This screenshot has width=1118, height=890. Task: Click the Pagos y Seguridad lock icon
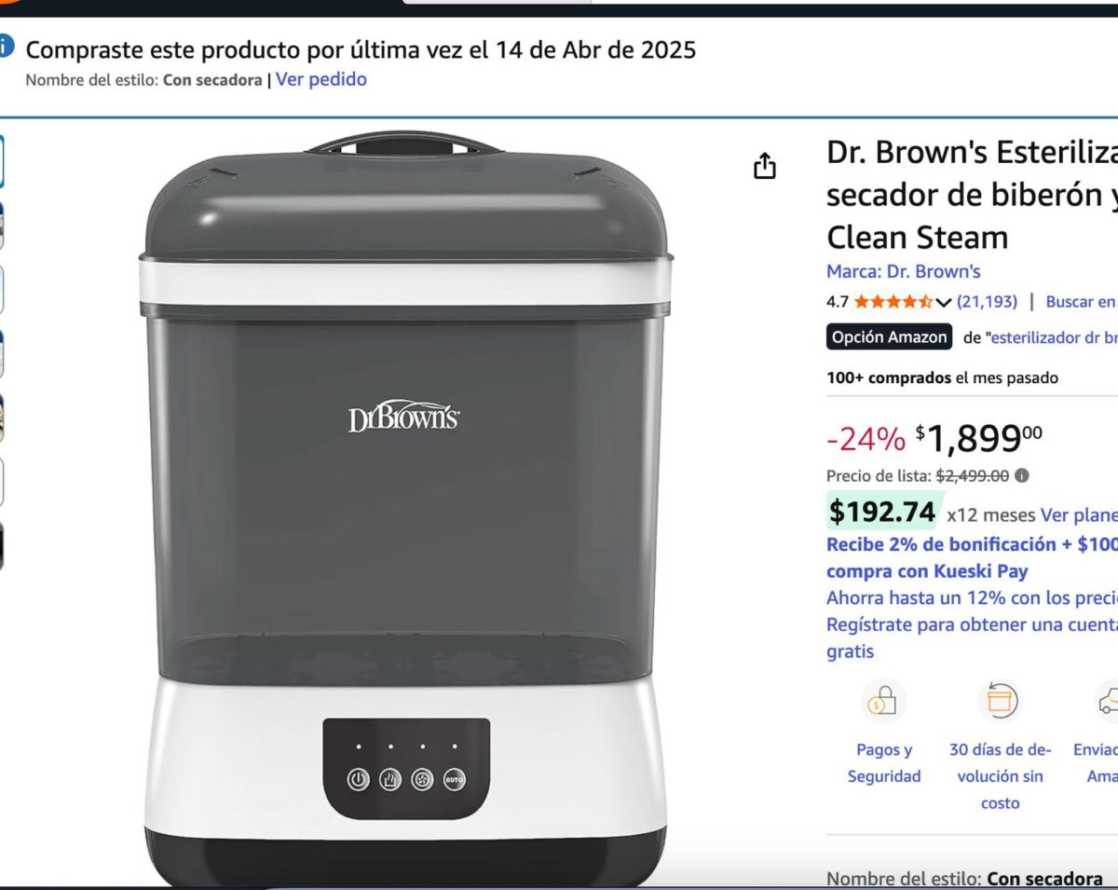click(883, 700)
